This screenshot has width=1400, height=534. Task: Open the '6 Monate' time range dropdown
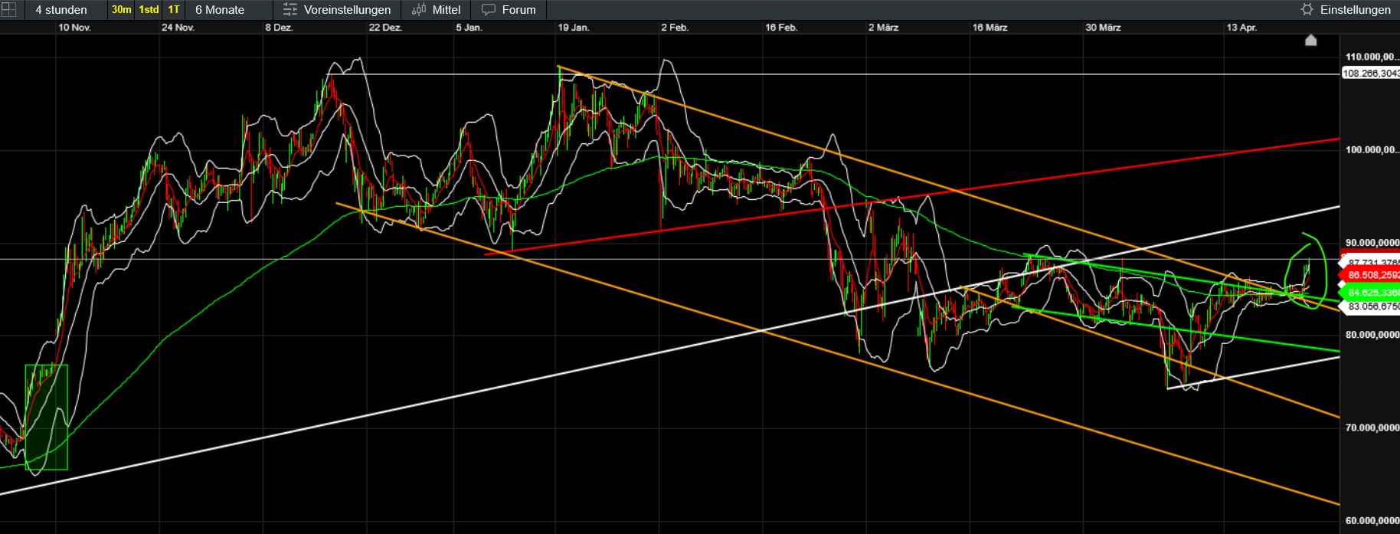click(220, 10)
